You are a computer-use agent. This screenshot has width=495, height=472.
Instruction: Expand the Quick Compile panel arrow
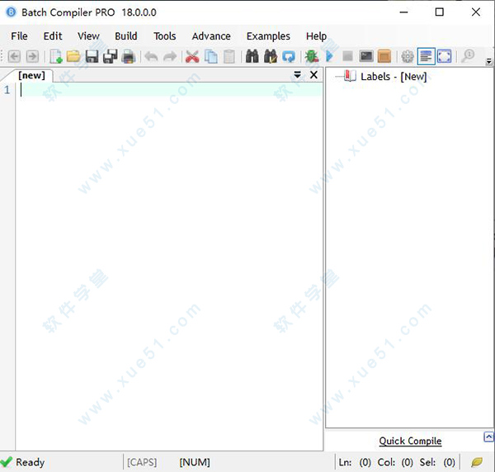pos(488,437)
